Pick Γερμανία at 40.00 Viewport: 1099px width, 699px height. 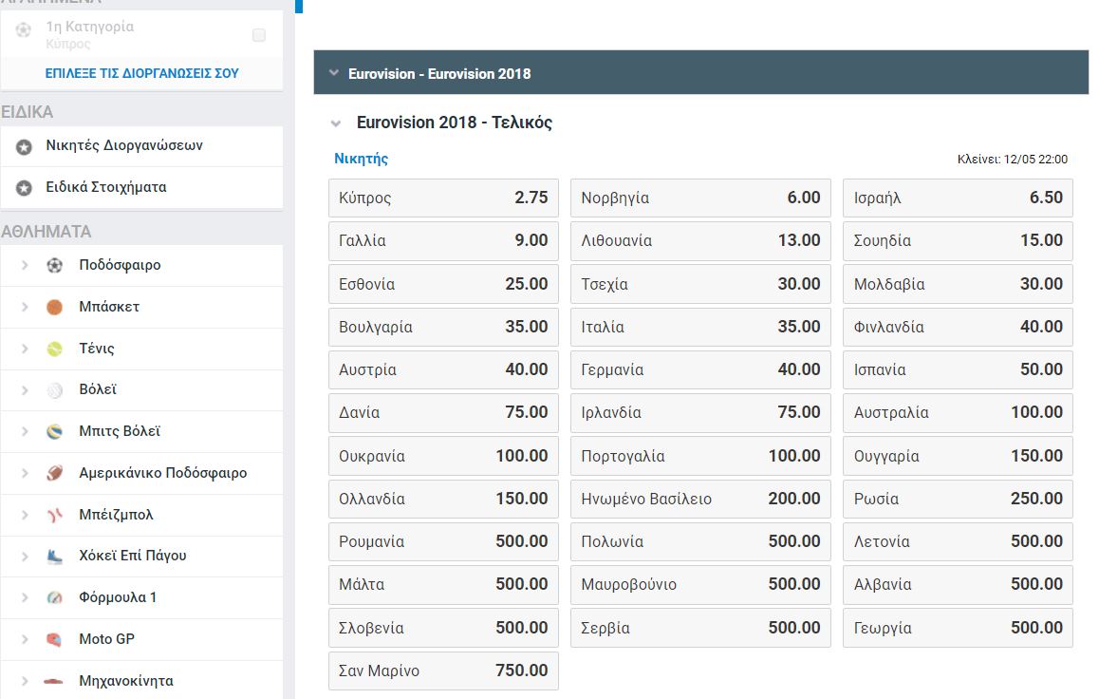700,369
